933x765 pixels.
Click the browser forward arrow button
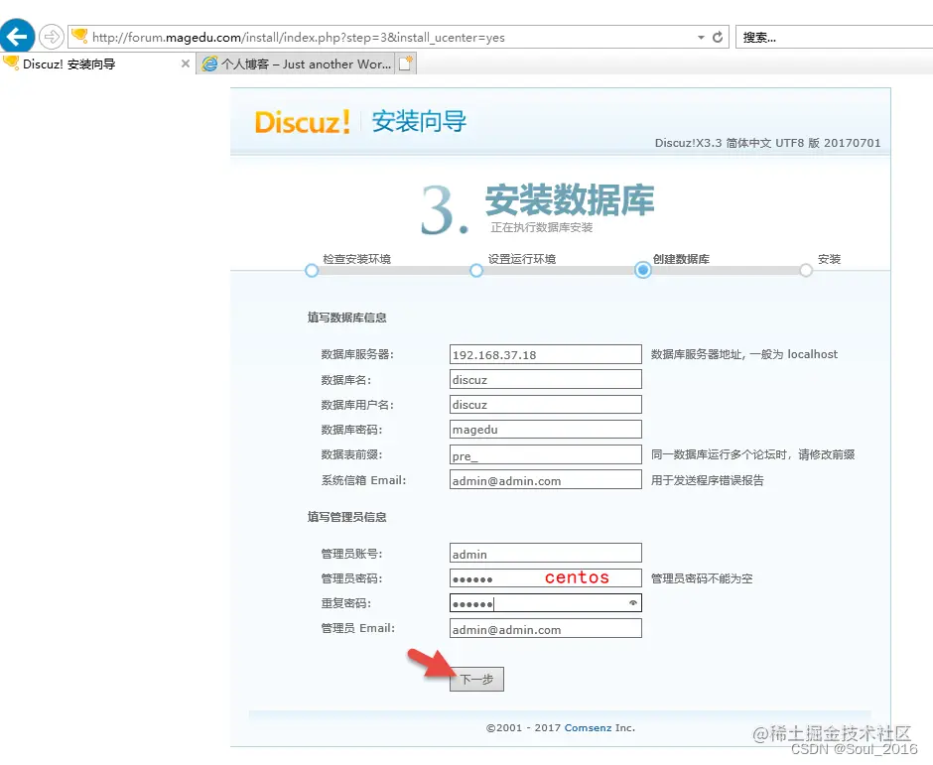point(52,37)
